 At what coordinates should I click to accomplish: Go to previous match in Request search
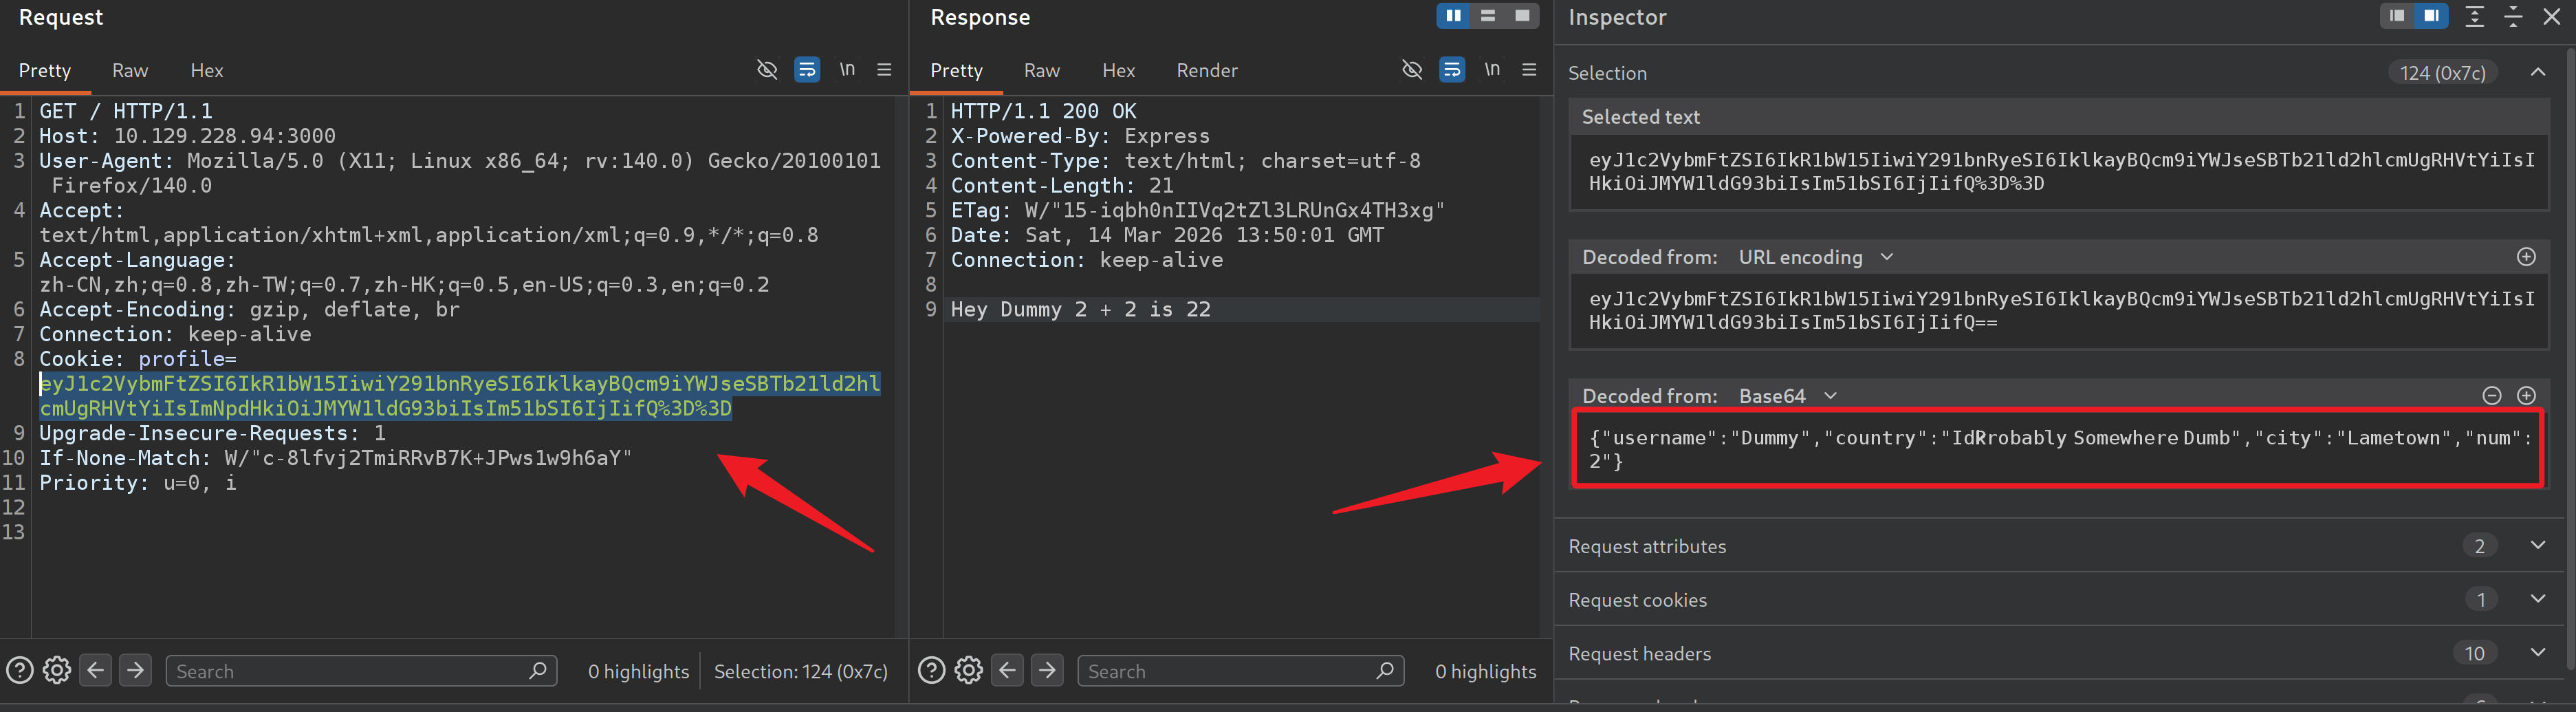click(96, 670)
